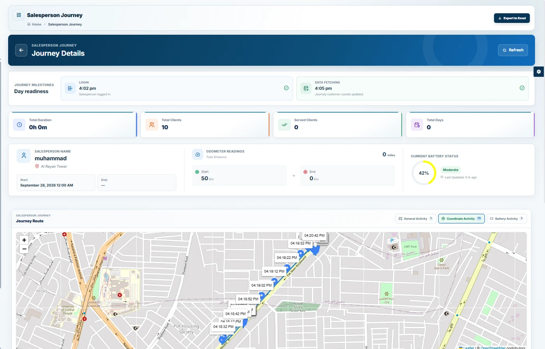545x349 pixels.
Task: Click the 04:18:32 PM marker label
Action: pos(223,327)
